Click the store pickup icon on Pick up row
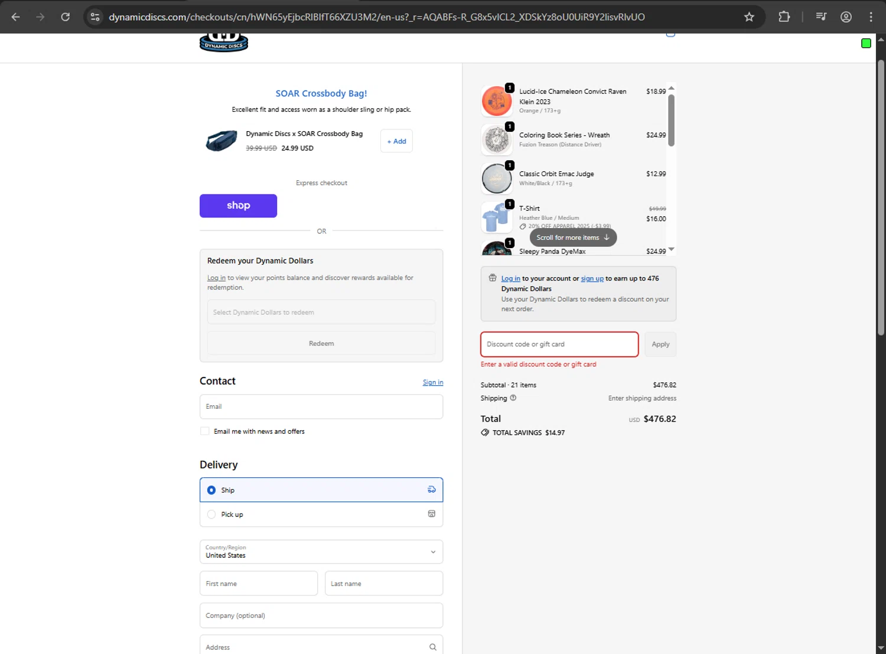This screenshot has width=886, height=654. (x=431, y=514)
